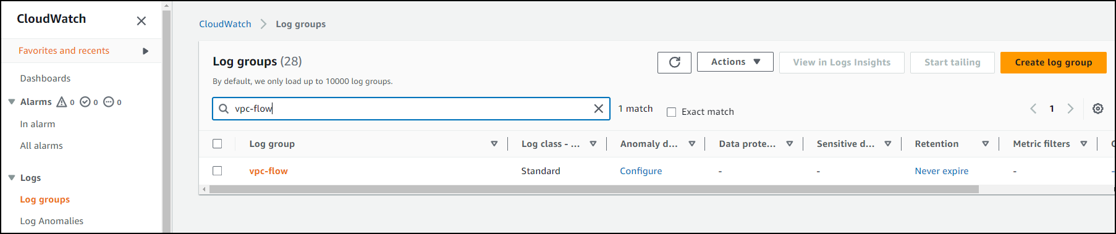The image size is (1116, 234).
Task: Click the In alarm triangle icon
Action: click(x=62, y=102)
